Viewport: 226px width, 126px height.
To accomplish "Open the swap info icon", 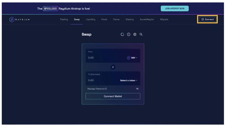I will (x=129, y=34).
